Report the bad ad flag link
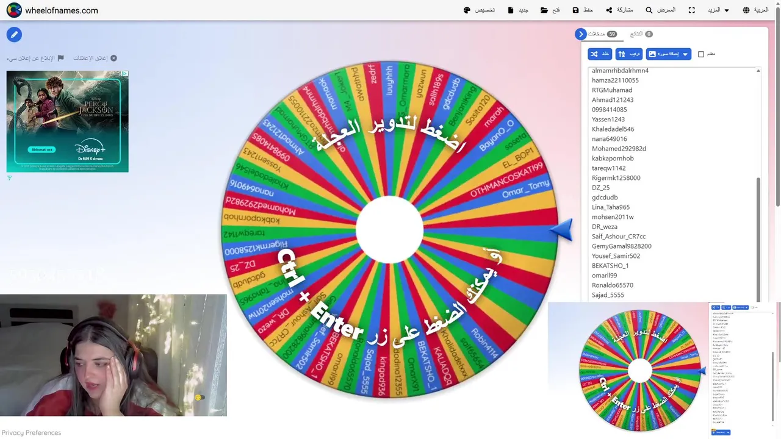The width and height of the screenshot is (781, 439). [x=35, y=59]
